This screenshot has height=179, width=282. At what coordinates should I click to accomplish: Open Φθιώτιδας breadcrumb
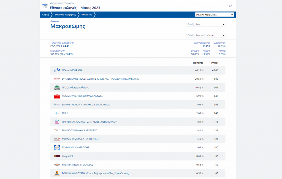(87, 15)
